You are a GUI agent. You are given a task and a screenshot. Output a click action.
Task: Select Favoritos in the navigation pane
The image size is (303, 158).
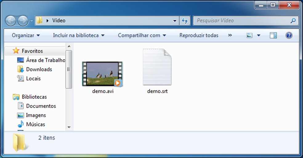click(32, 51)
